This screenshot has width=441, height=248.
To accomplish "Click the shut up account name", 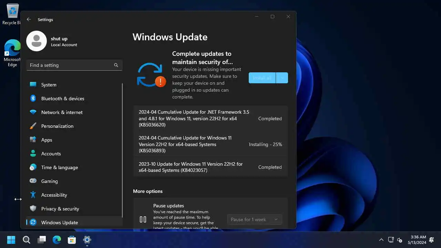I will (59, 39).
